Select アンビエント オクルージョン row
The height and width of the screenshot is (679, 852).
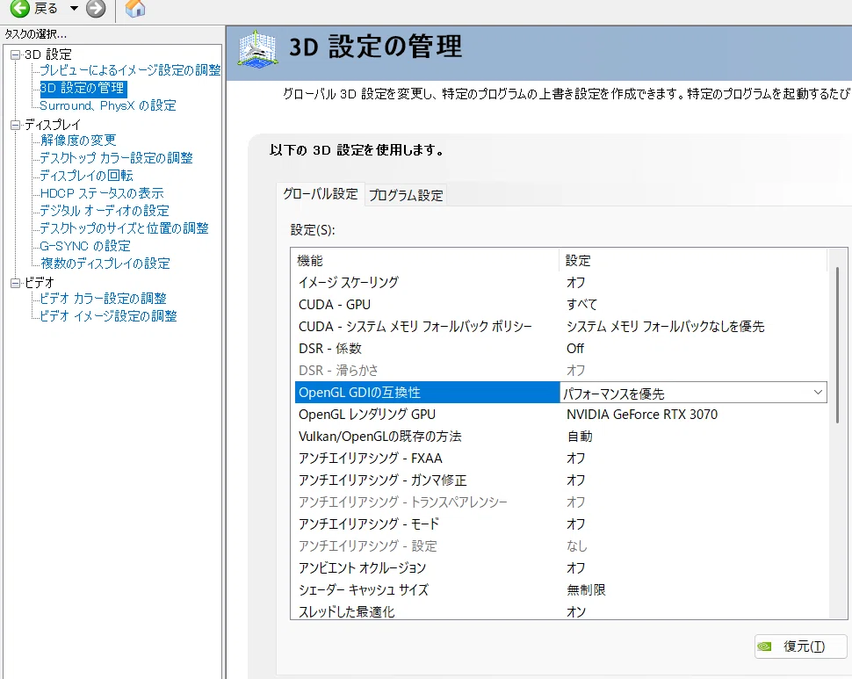(x=560, y=568)
